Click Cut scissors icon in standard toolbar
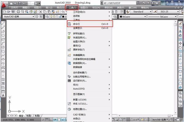This screenshot has height=122, width=184. pyautogui.click(x=40, y=12)
